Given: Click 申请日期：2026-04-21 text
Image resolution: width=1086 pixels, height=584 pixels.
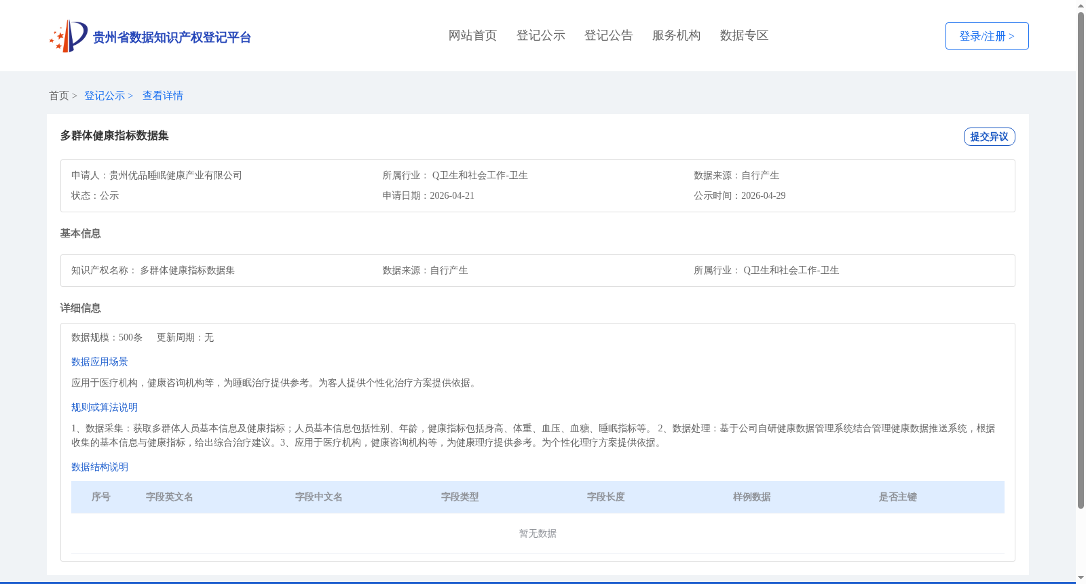Looking at the screenshot, I should pyautogui.click(x=428, y=195).
